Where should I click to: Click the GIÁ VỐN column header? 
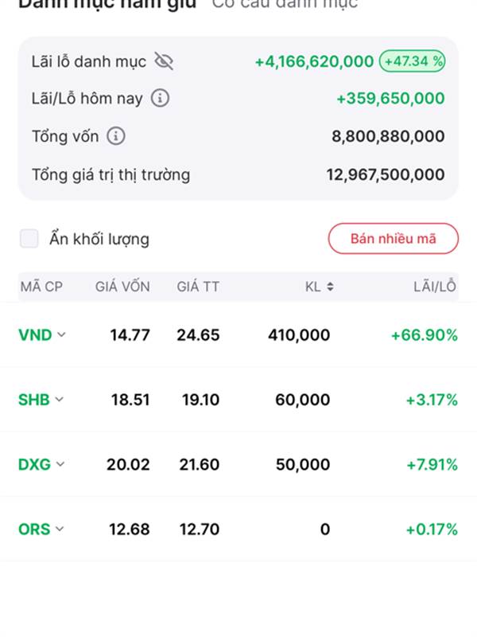click(x=122, y=287)
